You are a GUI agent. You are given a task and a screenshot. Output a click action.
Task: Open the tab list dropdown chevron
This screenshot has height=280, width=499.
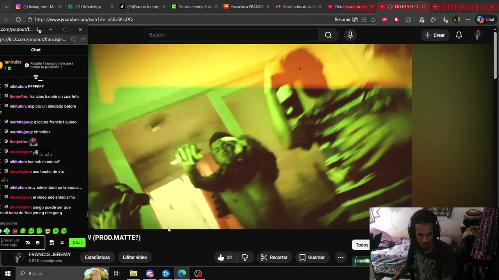point(6,7)
